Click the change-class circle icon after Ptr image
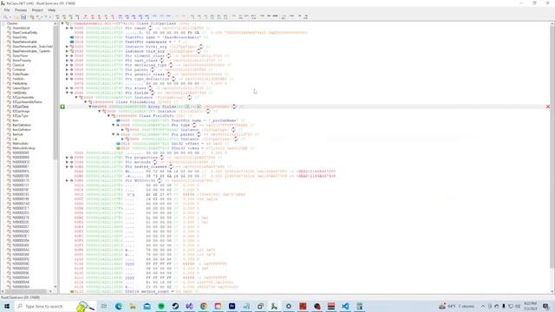Image resolution: width=555 pixels, height=312 pixels. click(150, 28)
